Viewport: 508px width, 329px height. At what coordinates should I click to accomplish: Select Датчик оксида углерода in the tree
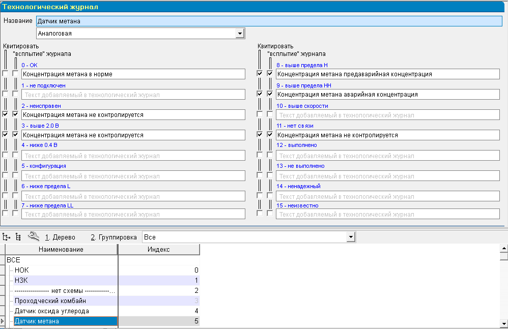[x=52, y=311]
